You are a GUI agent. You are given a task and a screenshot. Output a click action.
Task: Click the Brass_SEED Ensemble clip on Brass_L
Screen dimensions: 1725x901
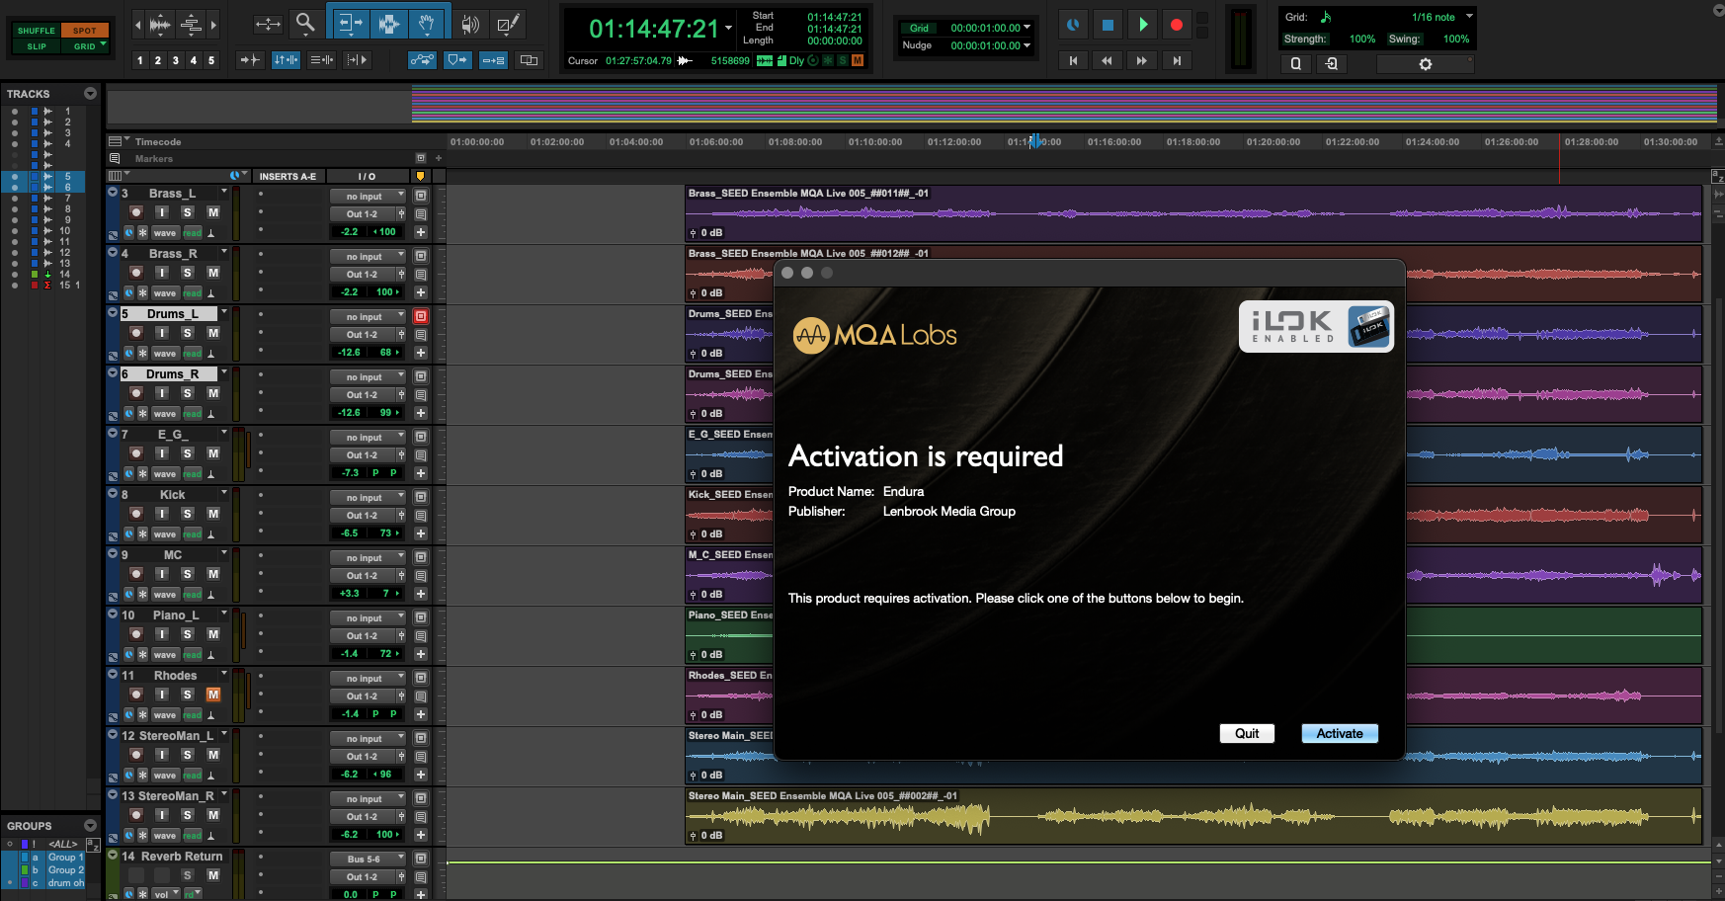click(x=1193, y=213)
